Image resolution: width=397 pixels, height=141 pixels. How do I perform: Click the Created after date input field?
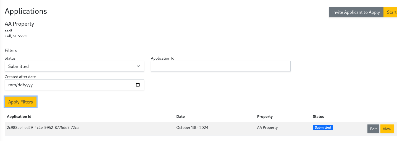click(69, 85)
